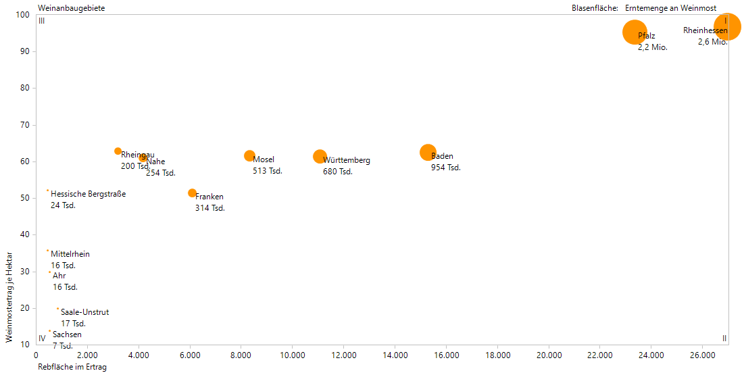The image size is (744, 375).
Task: Click the Baden data bubble
Action: point(428,153)
